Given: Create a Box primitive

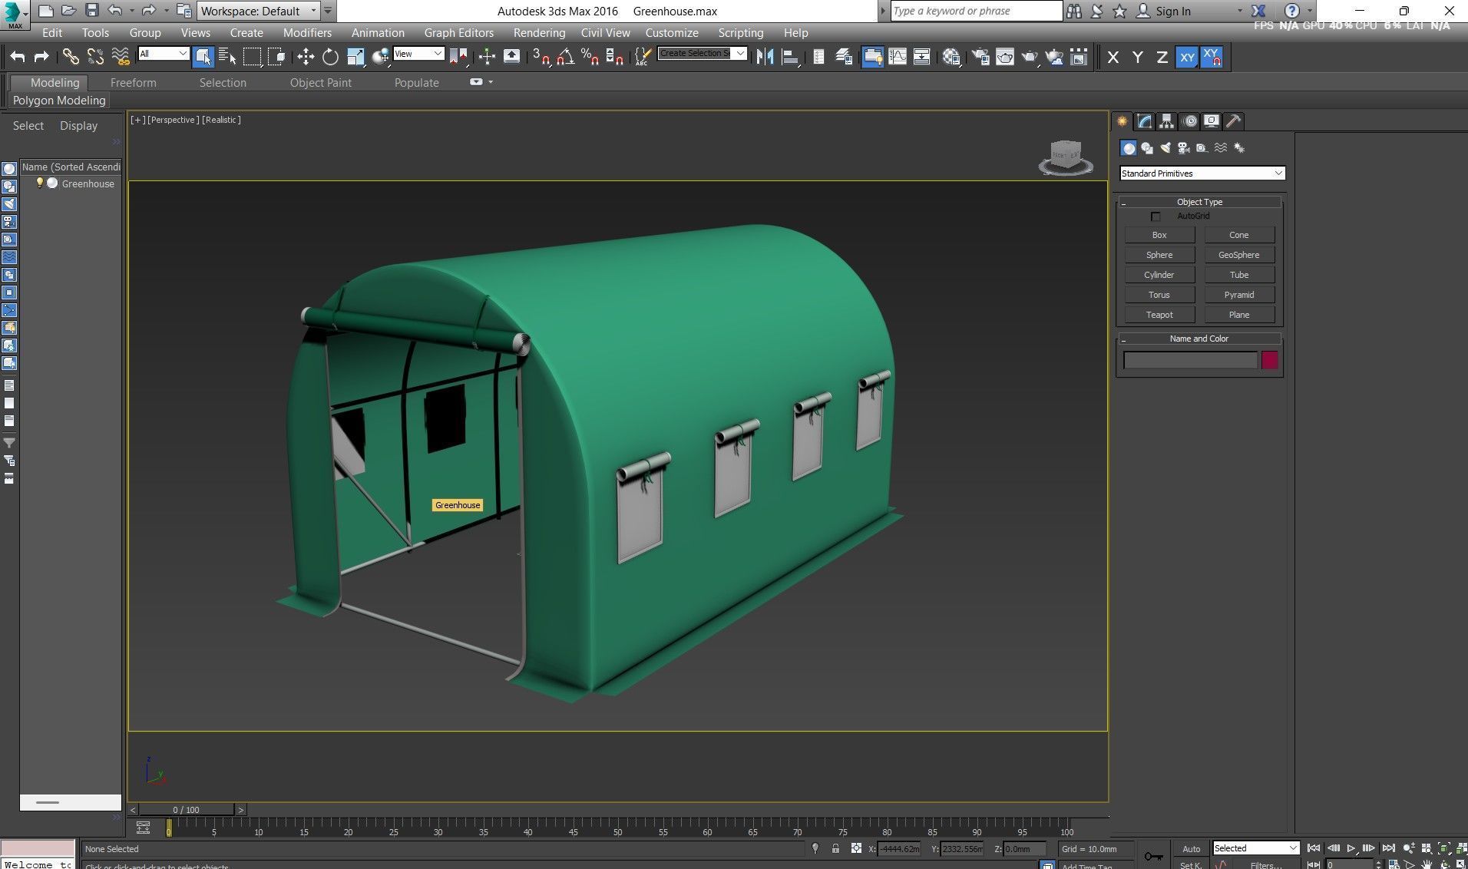Looking at the screenshot, I should click(x=1159, y=235).
